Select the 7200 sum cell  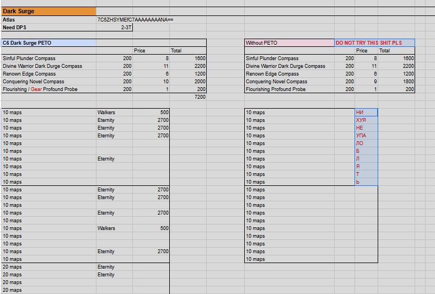(x=188, y=97)
